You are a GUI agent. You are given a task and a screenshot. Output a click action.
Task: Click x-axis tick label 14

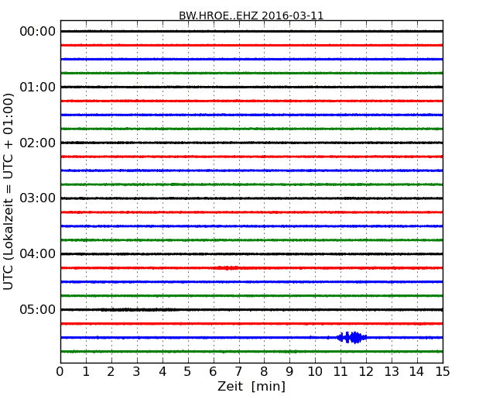pos(417,371)
